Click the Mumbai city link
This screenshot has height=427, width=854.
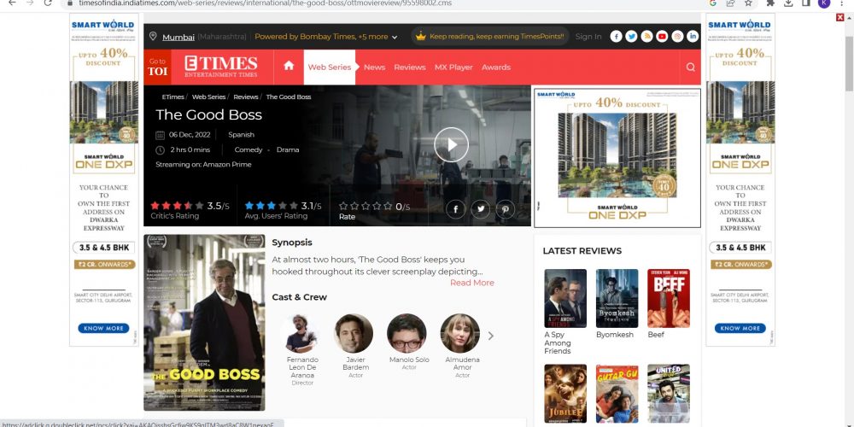(178, 37)
